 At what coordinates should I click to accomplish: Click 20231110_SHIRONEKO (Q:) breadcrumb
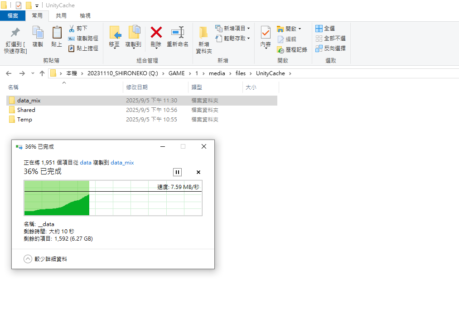point(123,73)
